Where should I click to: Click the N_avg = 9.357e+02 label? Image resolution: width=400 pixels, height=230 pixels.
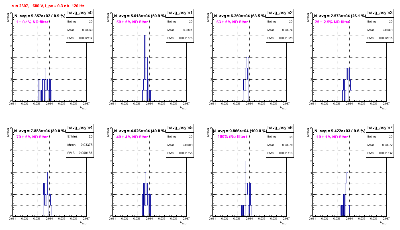click(x=39, y=16)
